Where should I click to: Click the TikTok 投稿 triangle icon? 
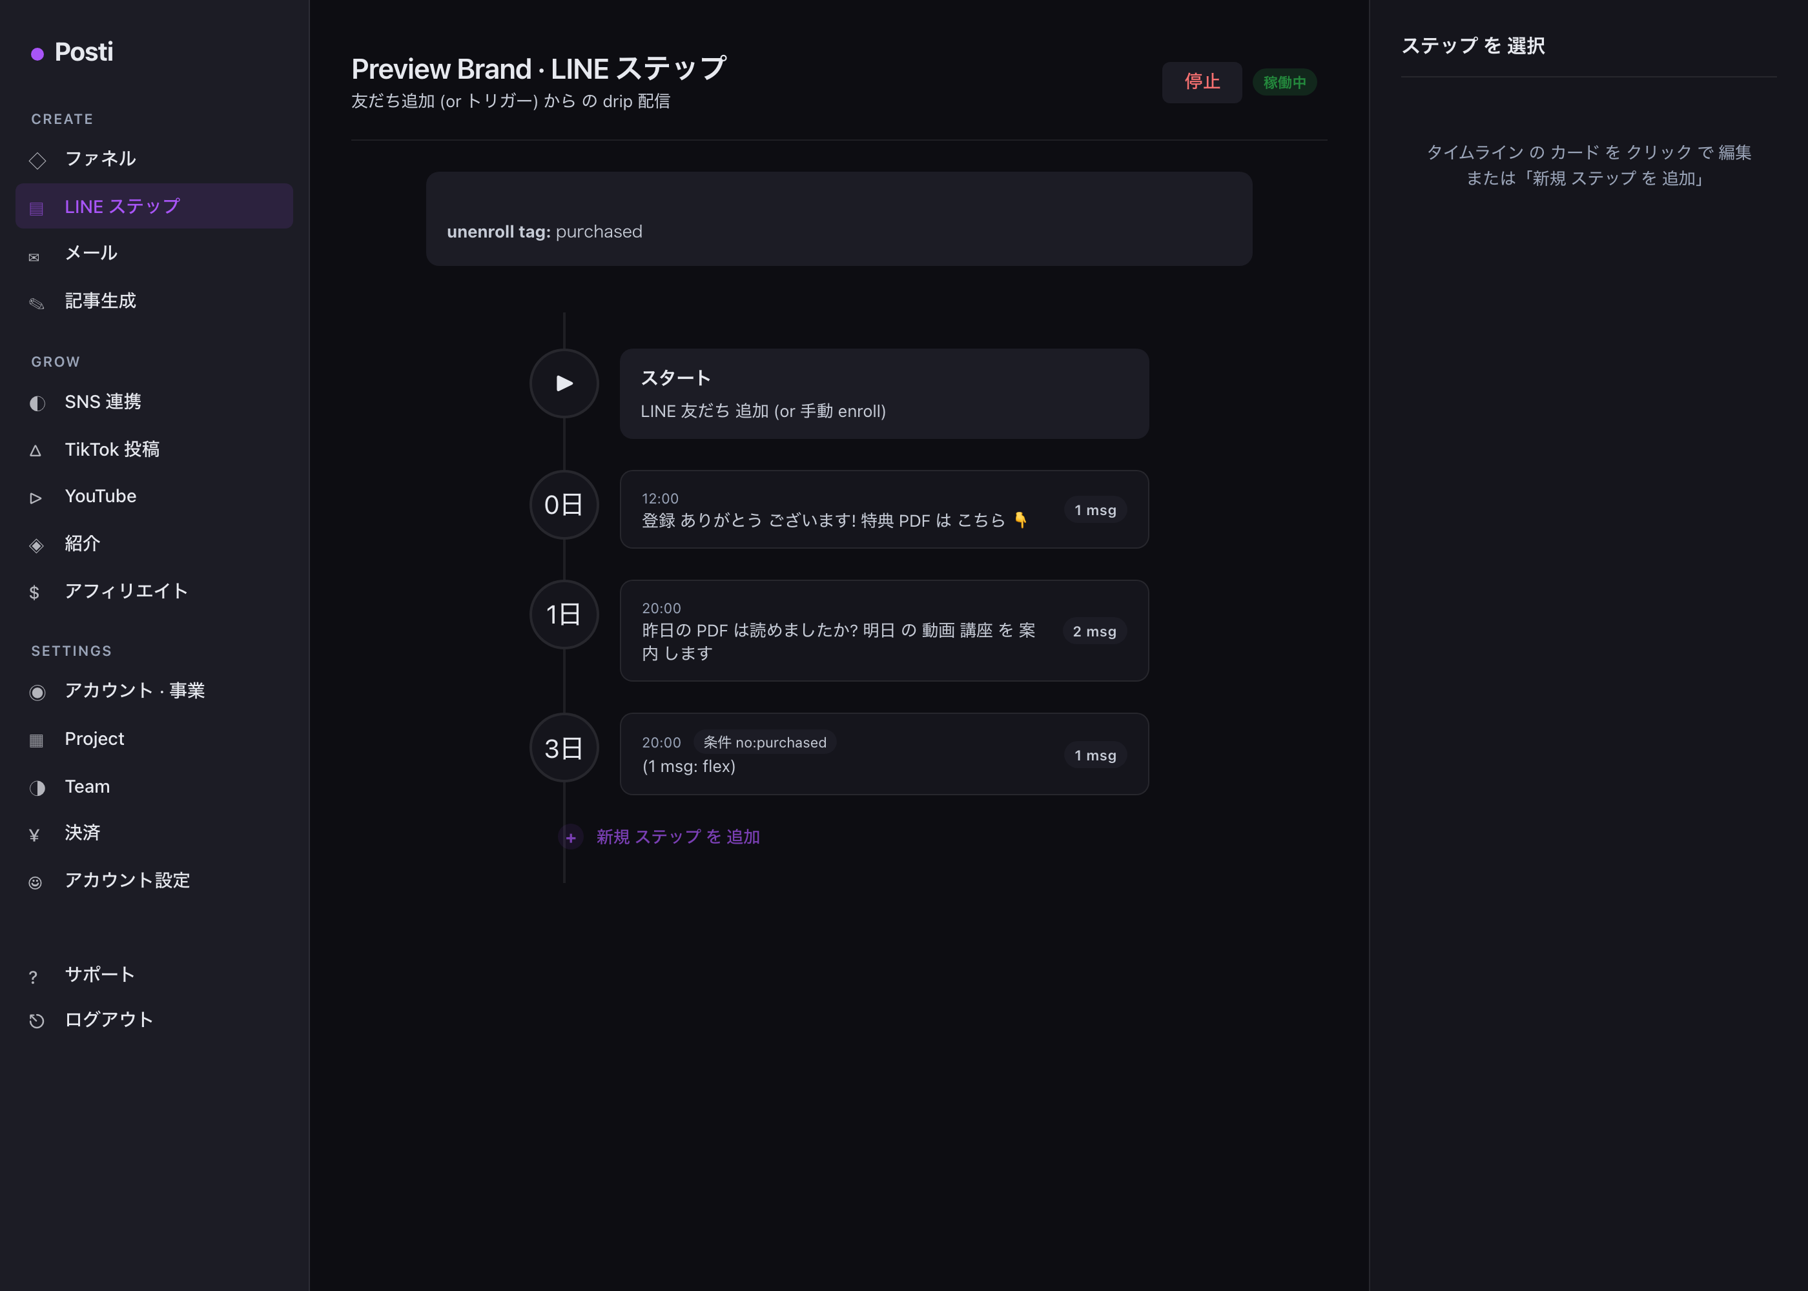(35, 451)
